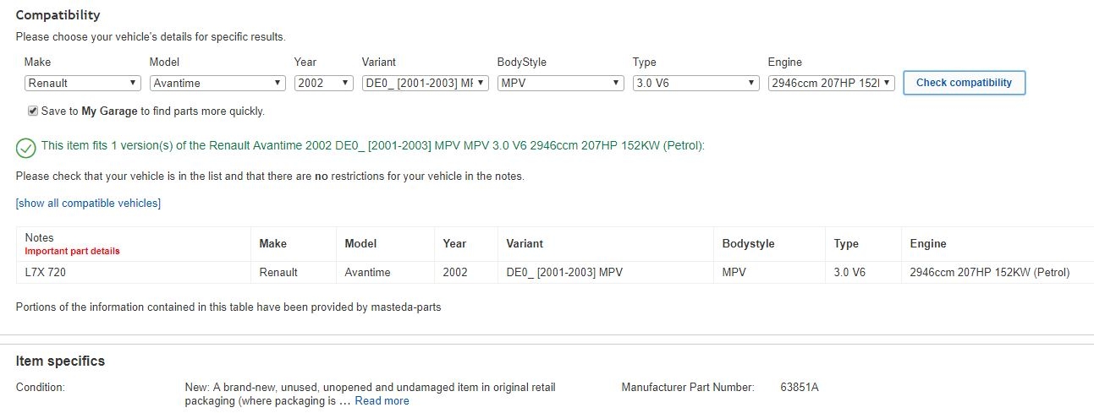Viewport: 1094px width, 413px height.
Task: Click the manufacturer part number 63851A
Action: 800,388
